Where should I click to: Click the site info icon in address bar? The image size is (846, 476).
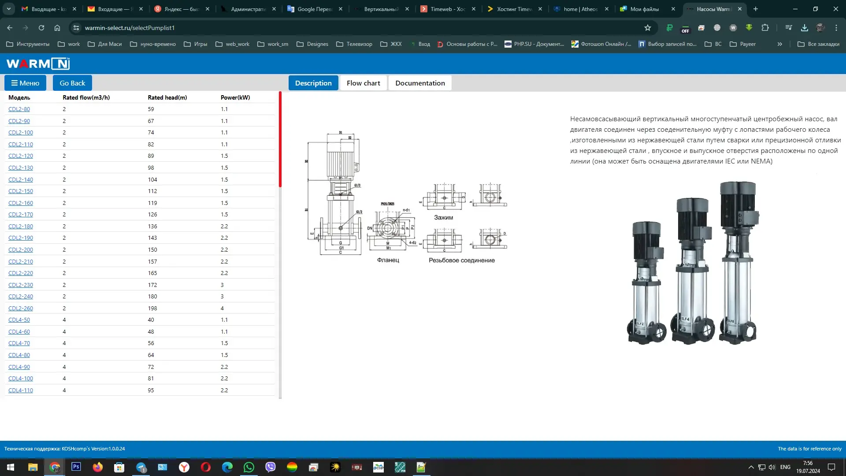pyautogui.click(x=76, y=28)
